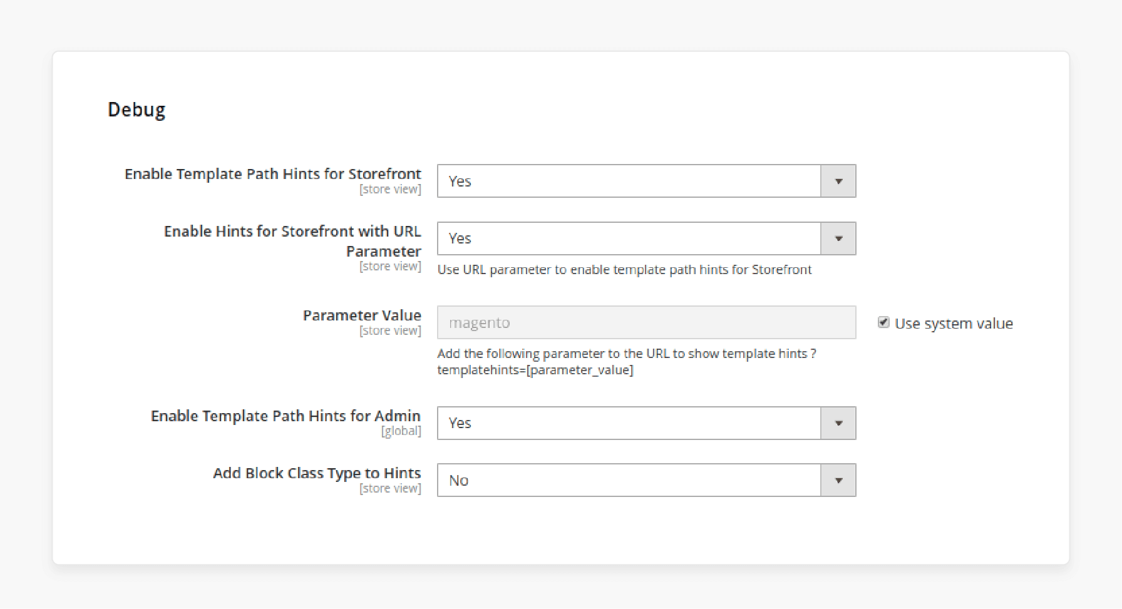The width and height of the screenshot is (1122, 609).
Task: Click the 'templatehints=[parameter_value]' hint text
Action: pyautogui.click(x=535, y=370)
